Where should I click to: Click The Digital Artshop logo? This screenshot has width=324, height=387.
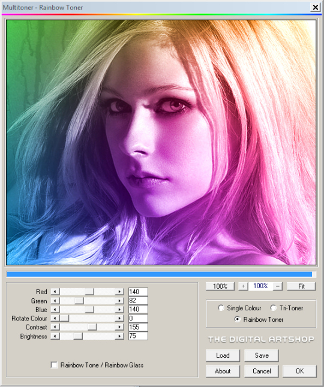point(261,339)
